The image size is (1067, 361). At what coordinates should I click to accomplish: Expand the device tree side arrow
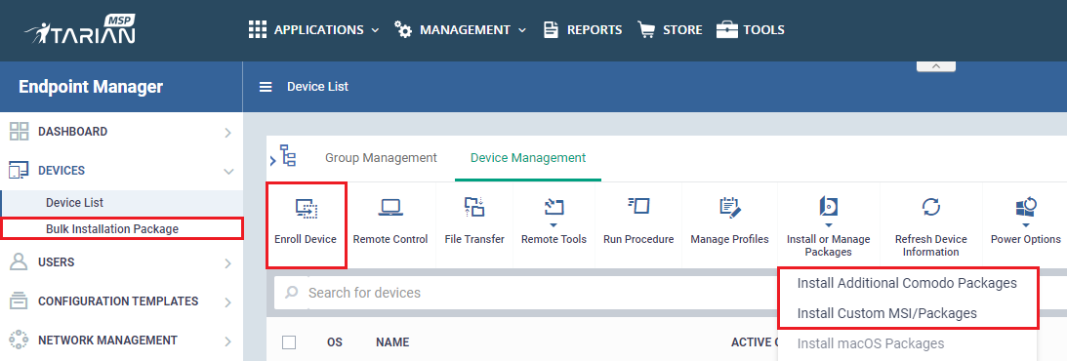(x=273, y=161)
